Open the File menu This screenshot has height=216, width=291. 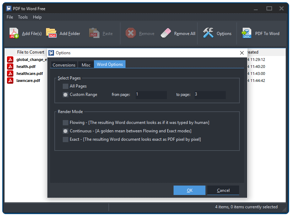[x=10, y=17]
